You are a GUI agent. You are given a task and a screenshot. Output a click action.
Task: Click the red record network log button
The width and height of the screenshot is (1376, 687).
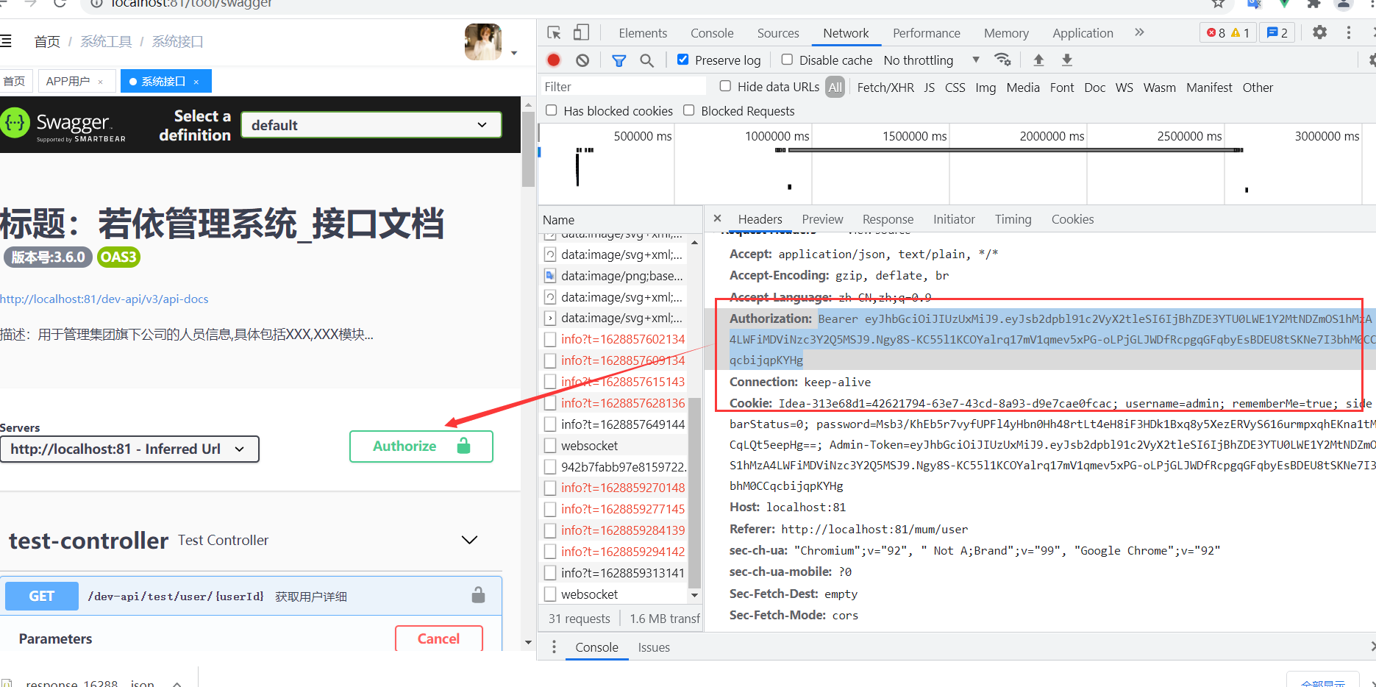[x=554, y=60]
